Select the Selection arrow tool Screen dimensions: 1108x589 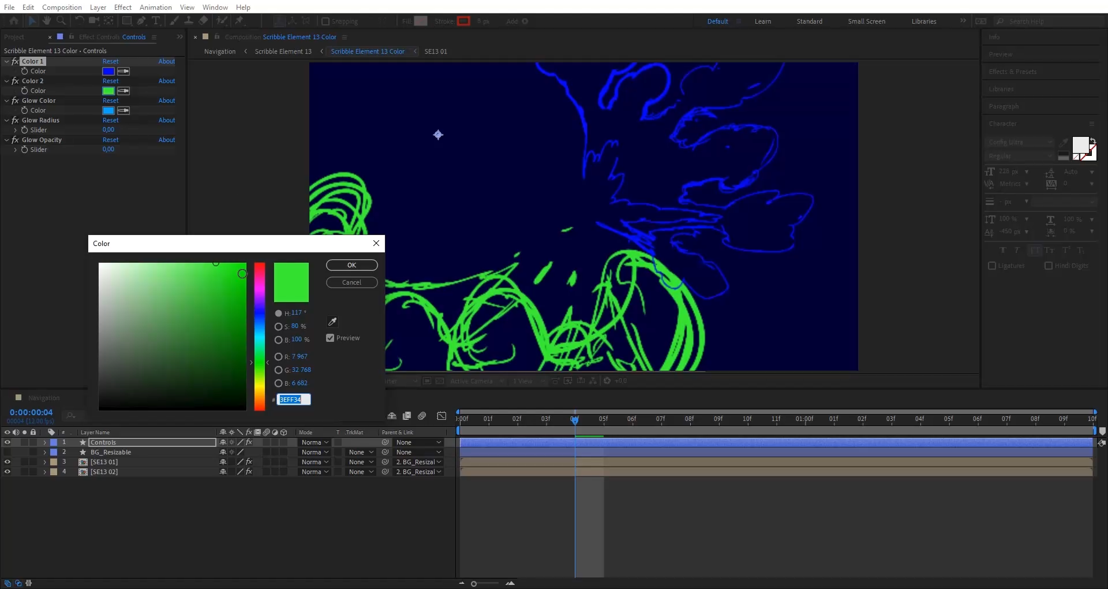(x=32, y=21)
